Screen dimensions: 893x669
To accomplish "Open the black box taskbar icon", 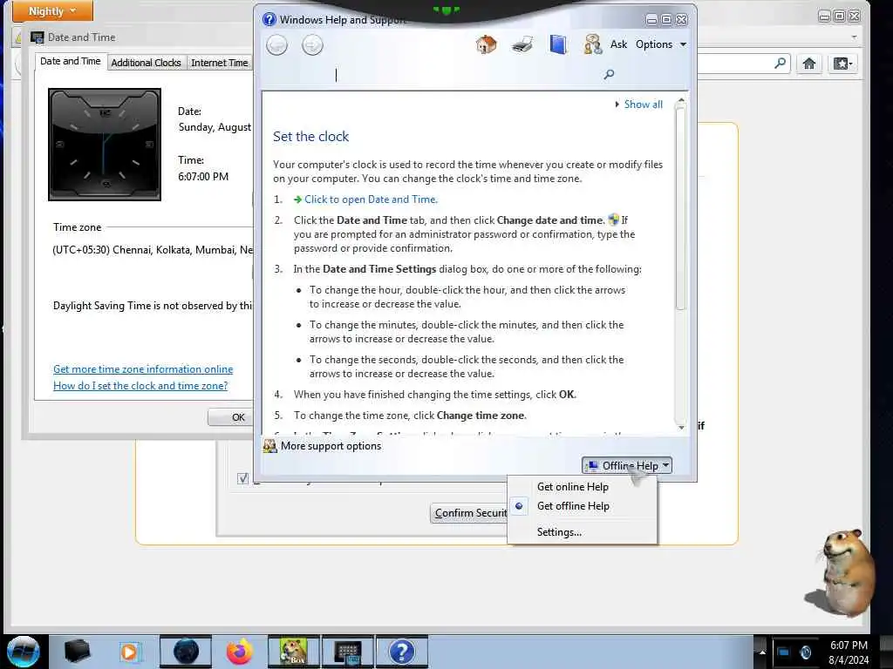I will pyautogui.click(x=77, y=652).
